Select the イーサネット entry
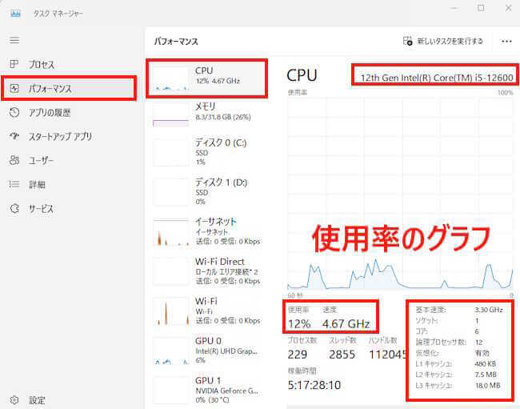 [x=206, y=231]
